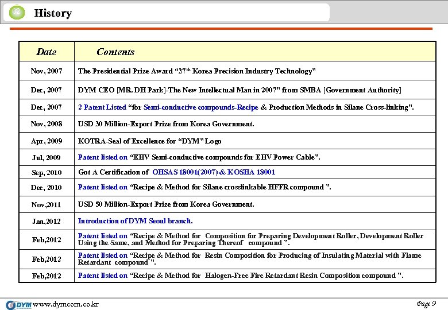
Task: Click the EHV Semi-conductive compounds patent entry
Action: click(x=199, y=157)
